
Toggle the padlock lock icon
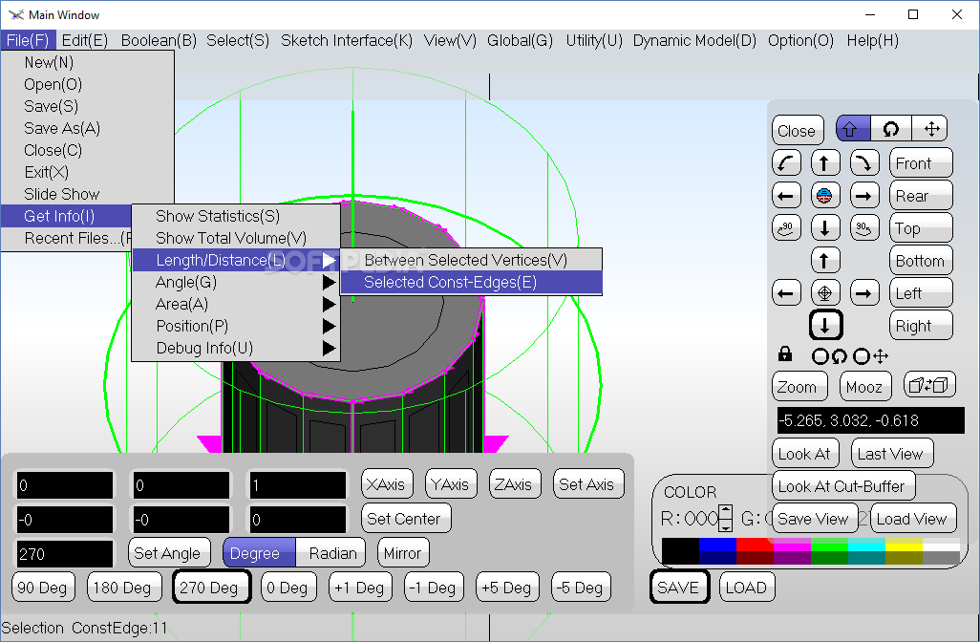pos(786,355)
